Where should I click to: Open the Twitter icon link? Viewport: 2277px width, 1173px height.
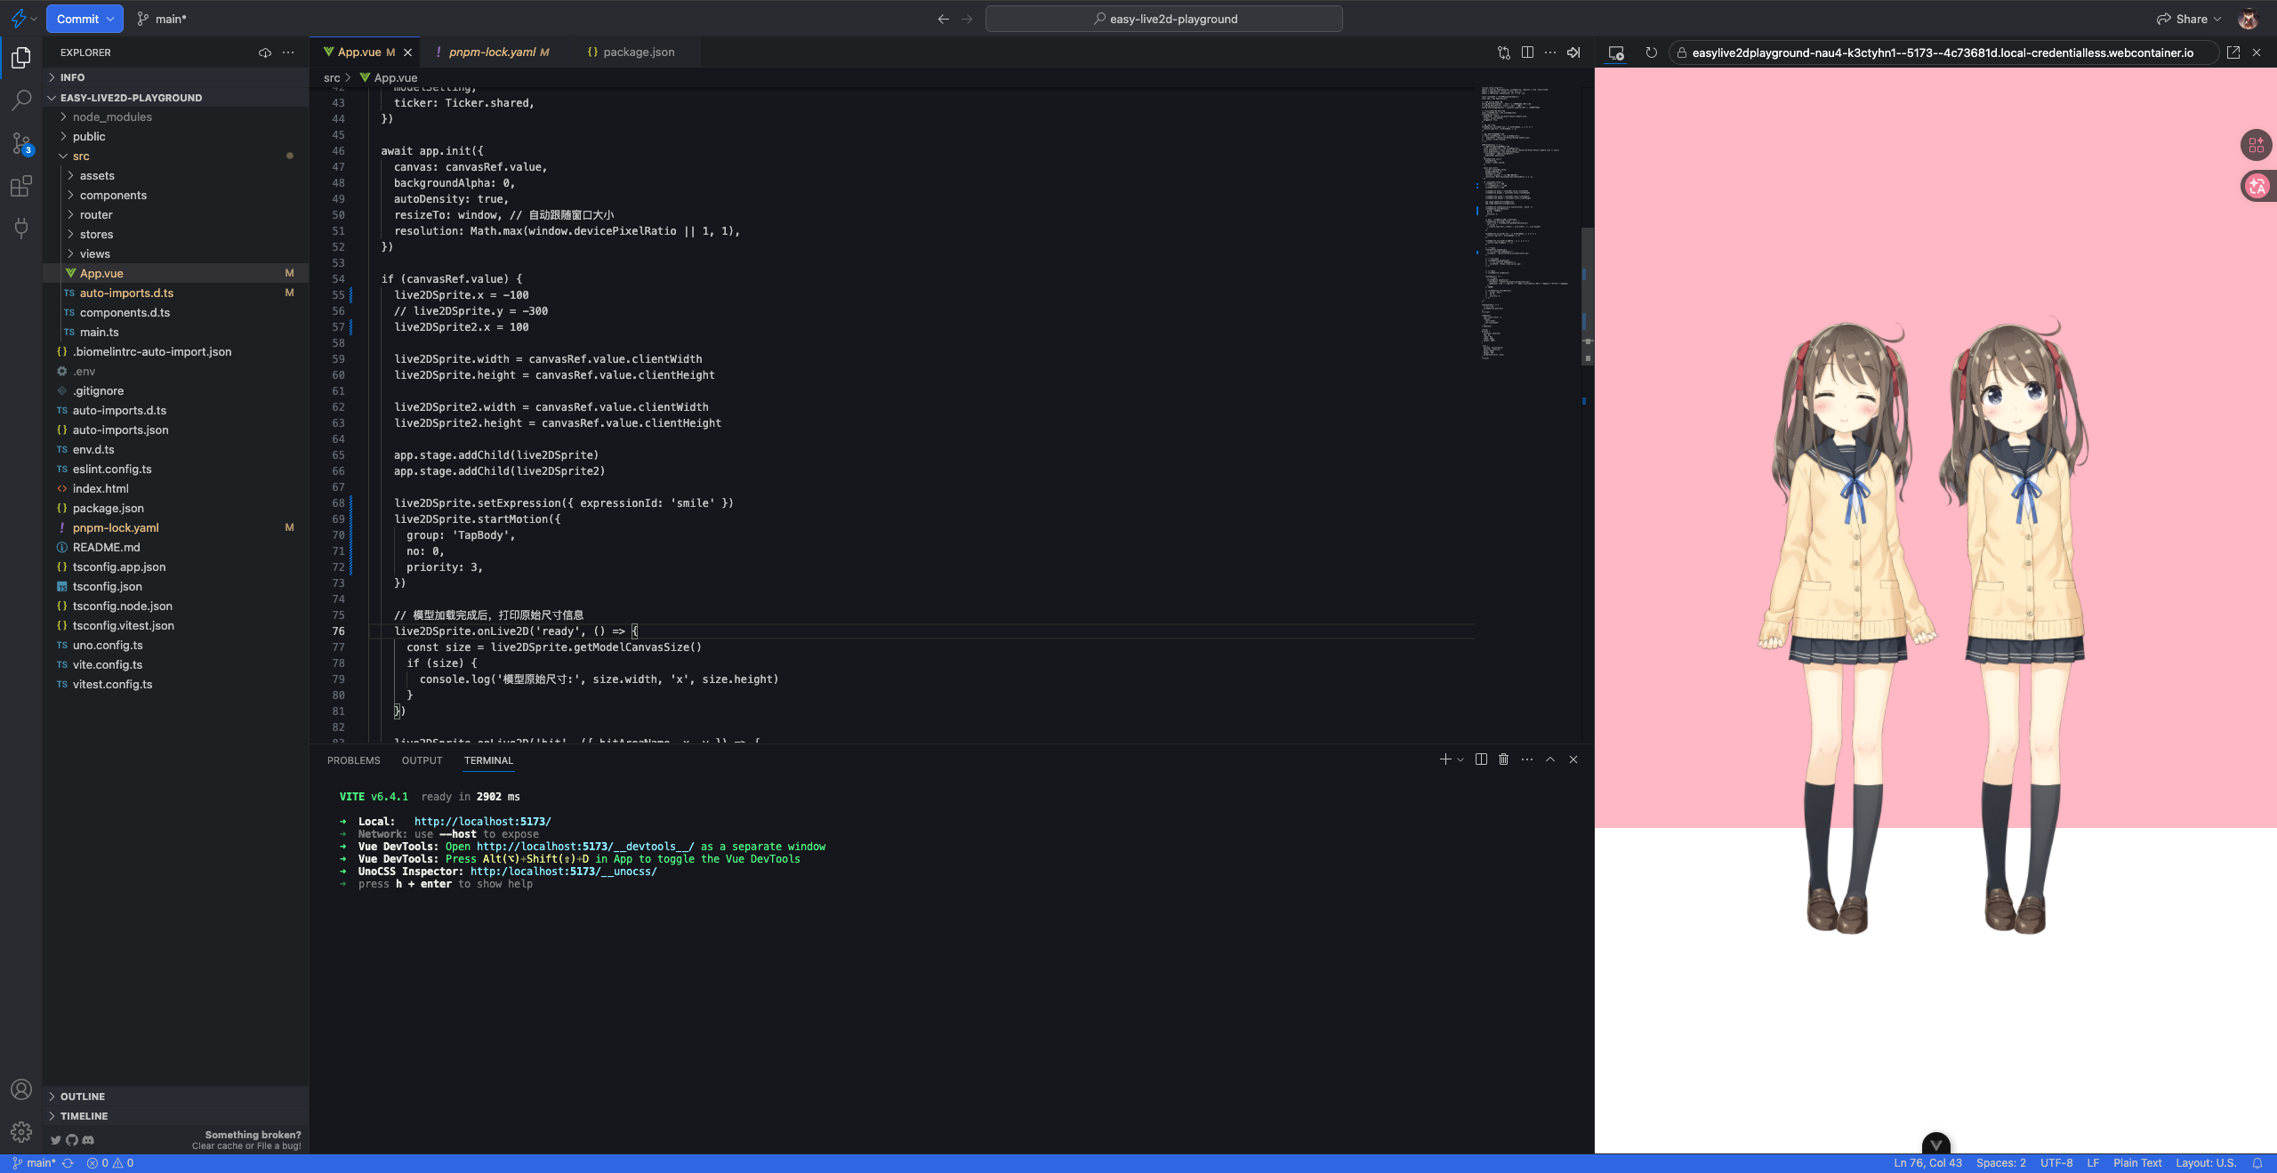(x=56, y=1140)
